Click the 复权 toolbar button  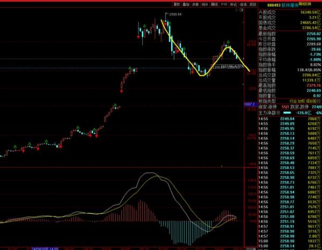[x=172, y=4]
